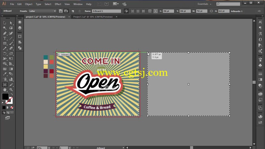Switch to the Project 2.ai tab
The width and height of the screenshot is (265, 149).
pyautogui.click(x=93, y=17)
